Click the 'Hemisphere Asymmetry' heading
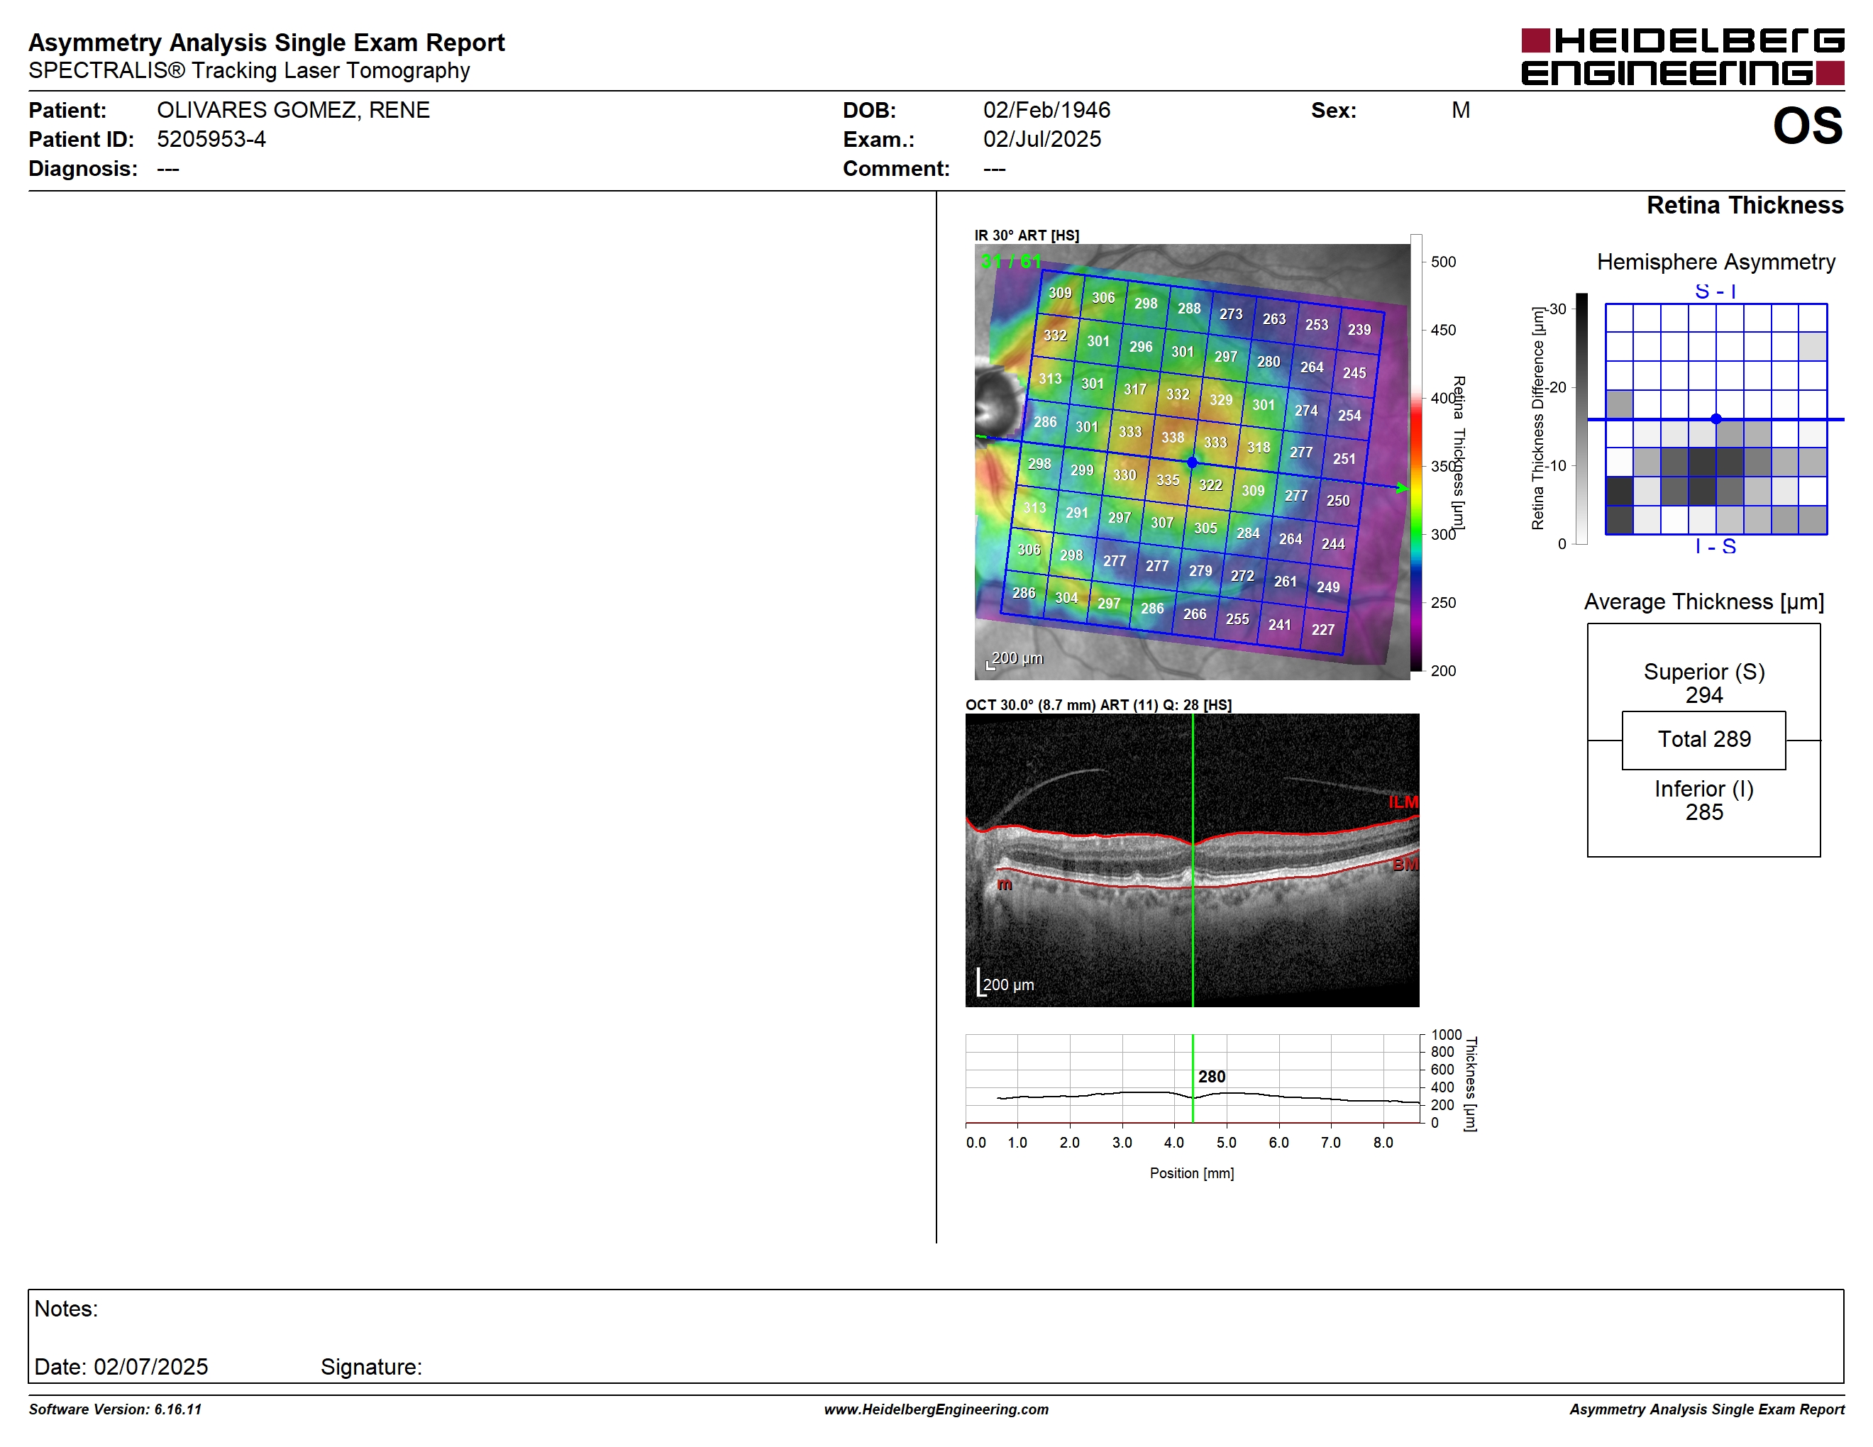Viewport: 1873px width, 1447px height. pyautogui.click(x=1715, y=262)
